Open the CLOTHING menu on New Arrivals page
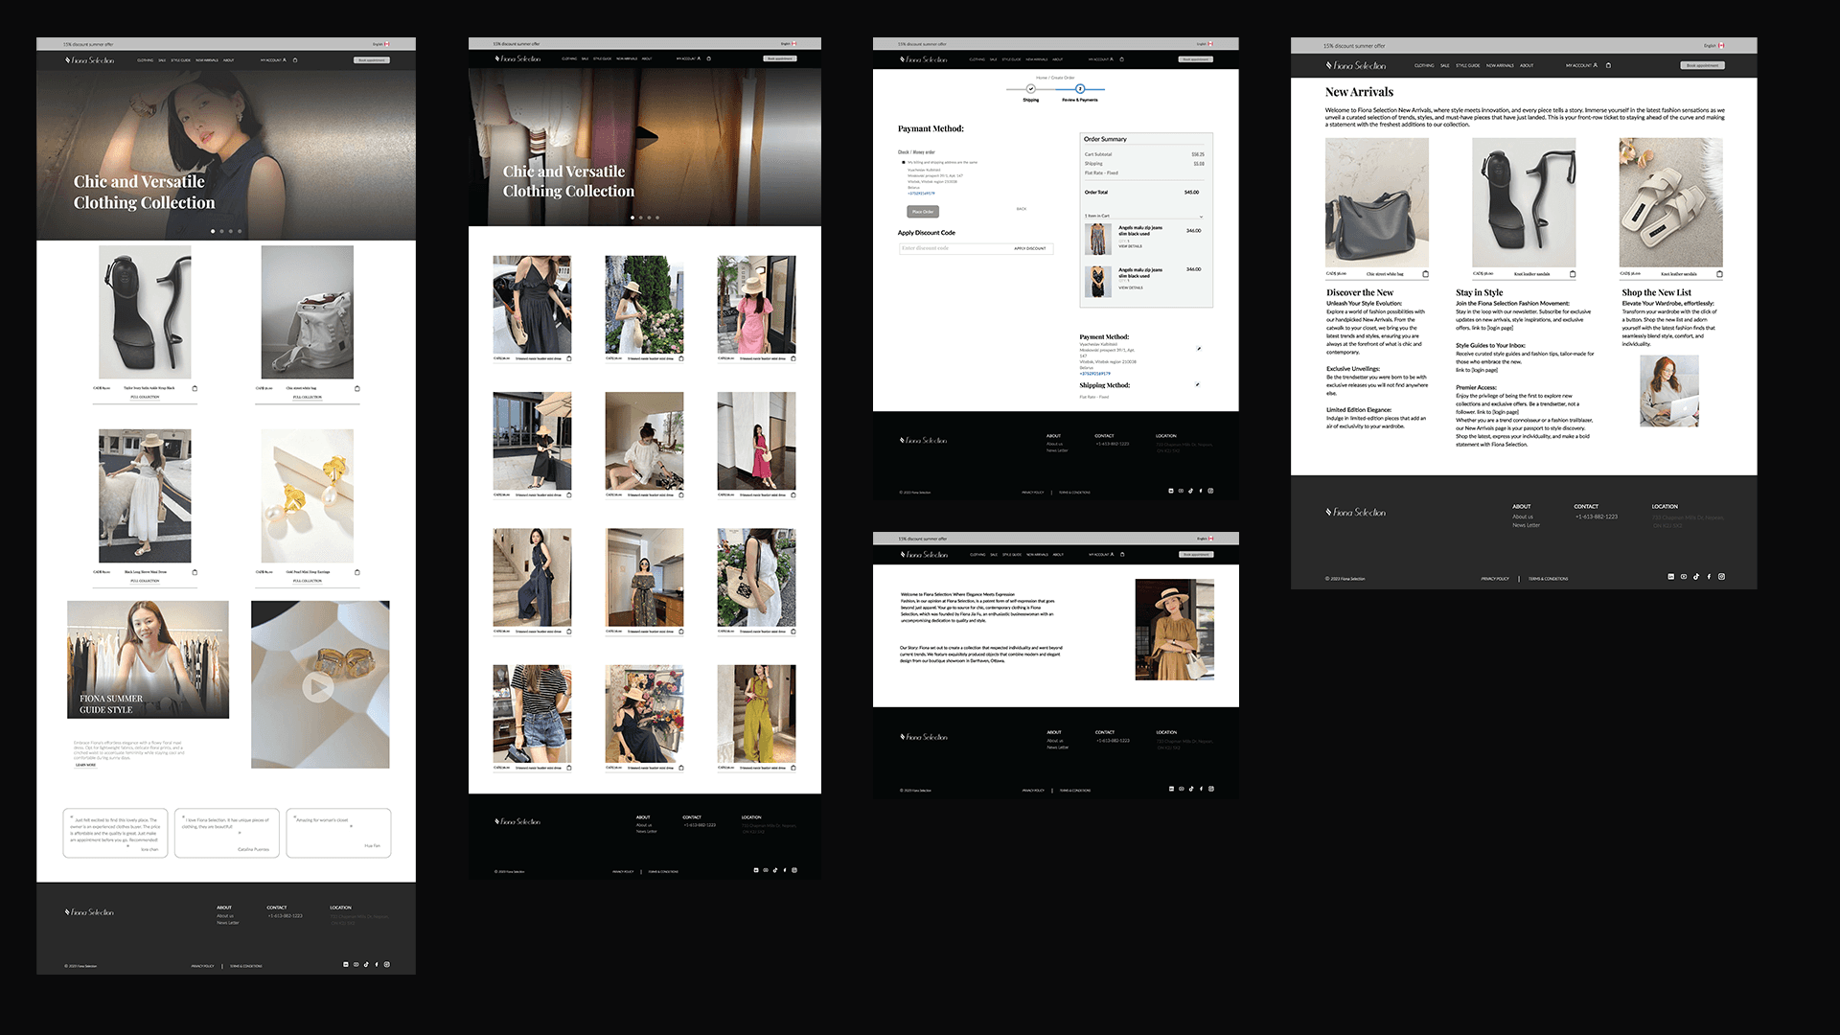 tap(1424, 66)
